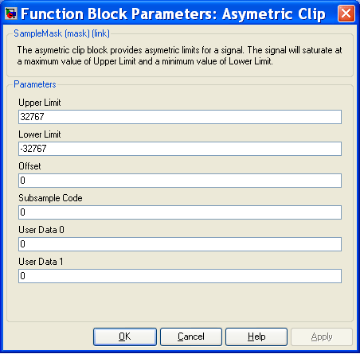Confirm settings with the OK button
The width and height of the screenshot is (360, 354).
pos(125,336)
